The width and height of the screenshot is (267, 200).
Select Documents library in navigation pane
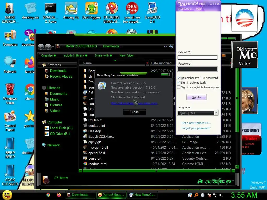pyautogui.click(x=58, y=93)
